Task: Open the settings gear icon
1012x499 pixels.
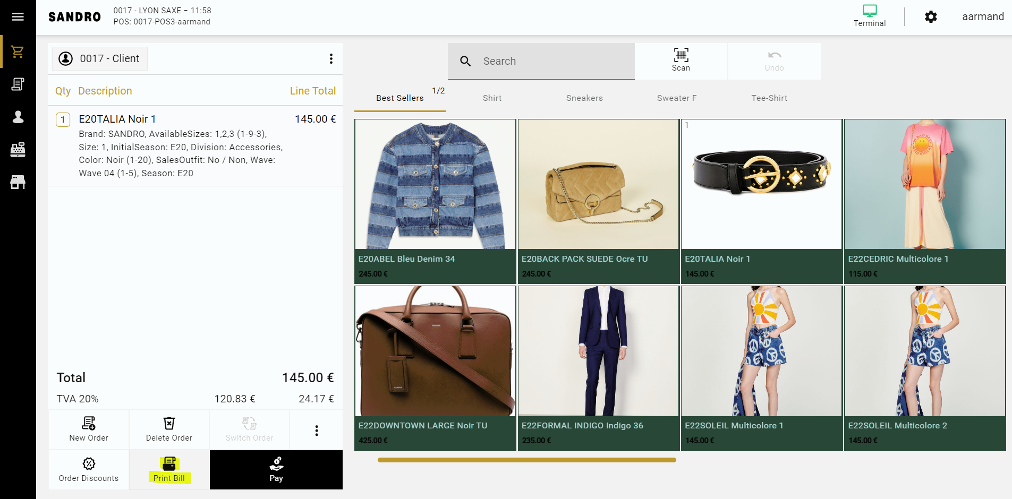Action: click(931, 17)
